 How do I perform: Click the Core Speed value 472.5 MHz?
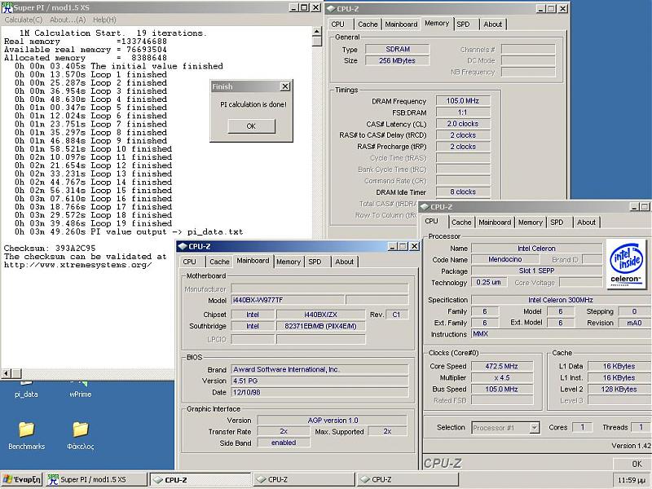(x=501, y=366)
